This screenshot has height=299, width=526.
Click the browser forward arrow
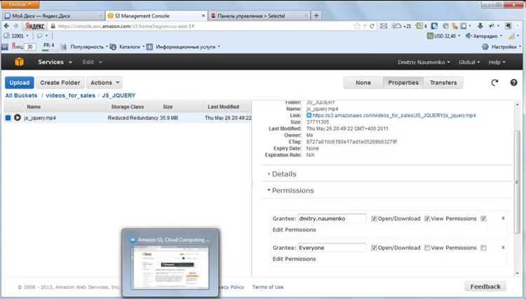[15, 26]
